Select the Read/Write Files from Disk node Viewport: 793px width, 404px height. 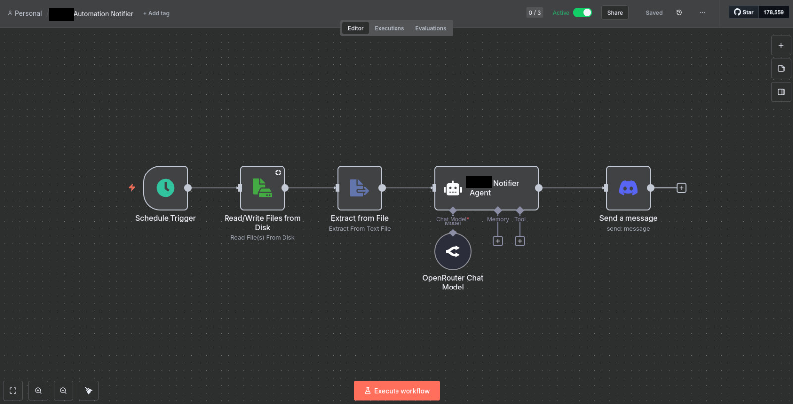click(x=262, y=188)
